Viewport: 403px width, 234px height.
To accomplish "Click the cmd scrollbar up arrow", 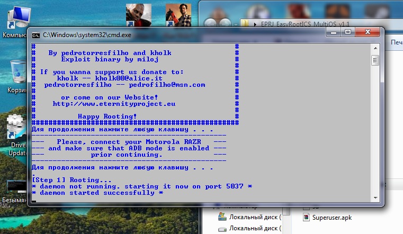I will (375, 48).
